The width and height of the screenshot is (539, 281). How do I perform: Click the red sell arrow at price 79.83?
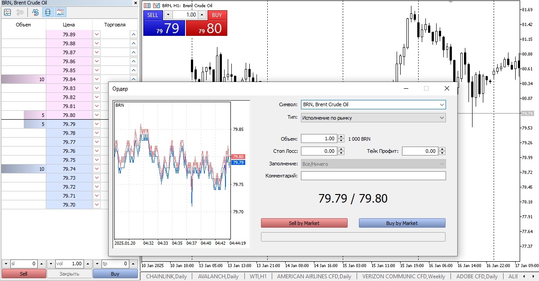(97, 88)
